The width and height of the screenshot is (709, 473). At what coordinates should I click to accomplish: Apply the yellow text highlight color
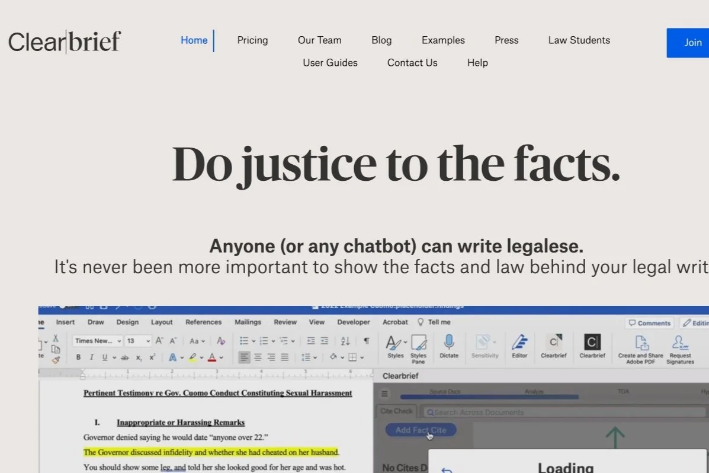click(x=193, y=357)
